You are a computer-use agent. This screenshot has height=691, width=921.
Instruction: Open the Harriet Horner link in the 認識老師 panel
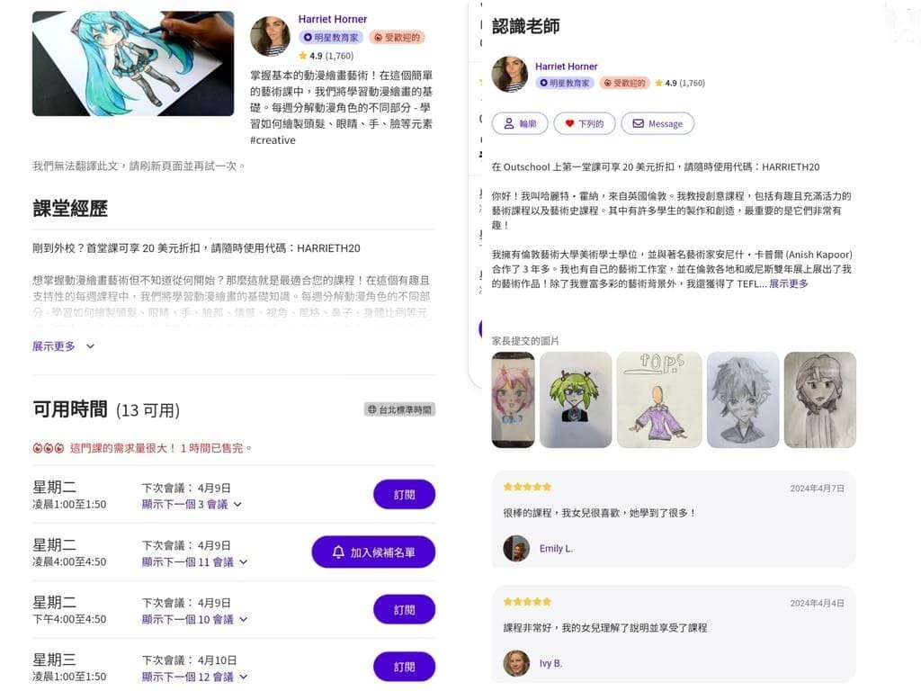pos(567,67)
